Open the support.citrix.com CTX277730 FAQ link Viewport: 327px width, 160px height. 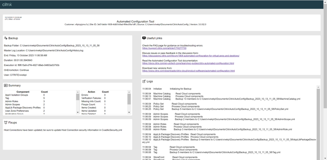tap(164, 48)
